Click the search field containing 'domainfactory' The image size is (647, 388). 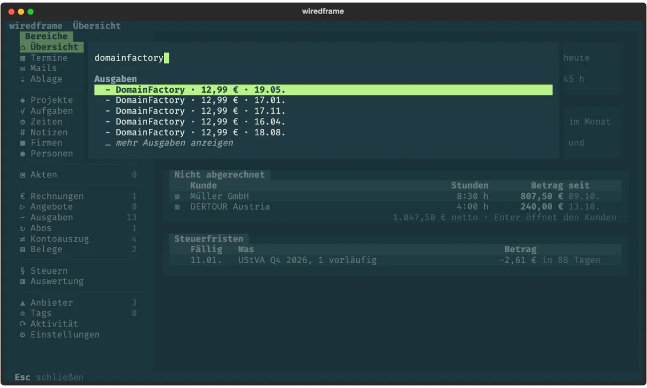[323, 58]
